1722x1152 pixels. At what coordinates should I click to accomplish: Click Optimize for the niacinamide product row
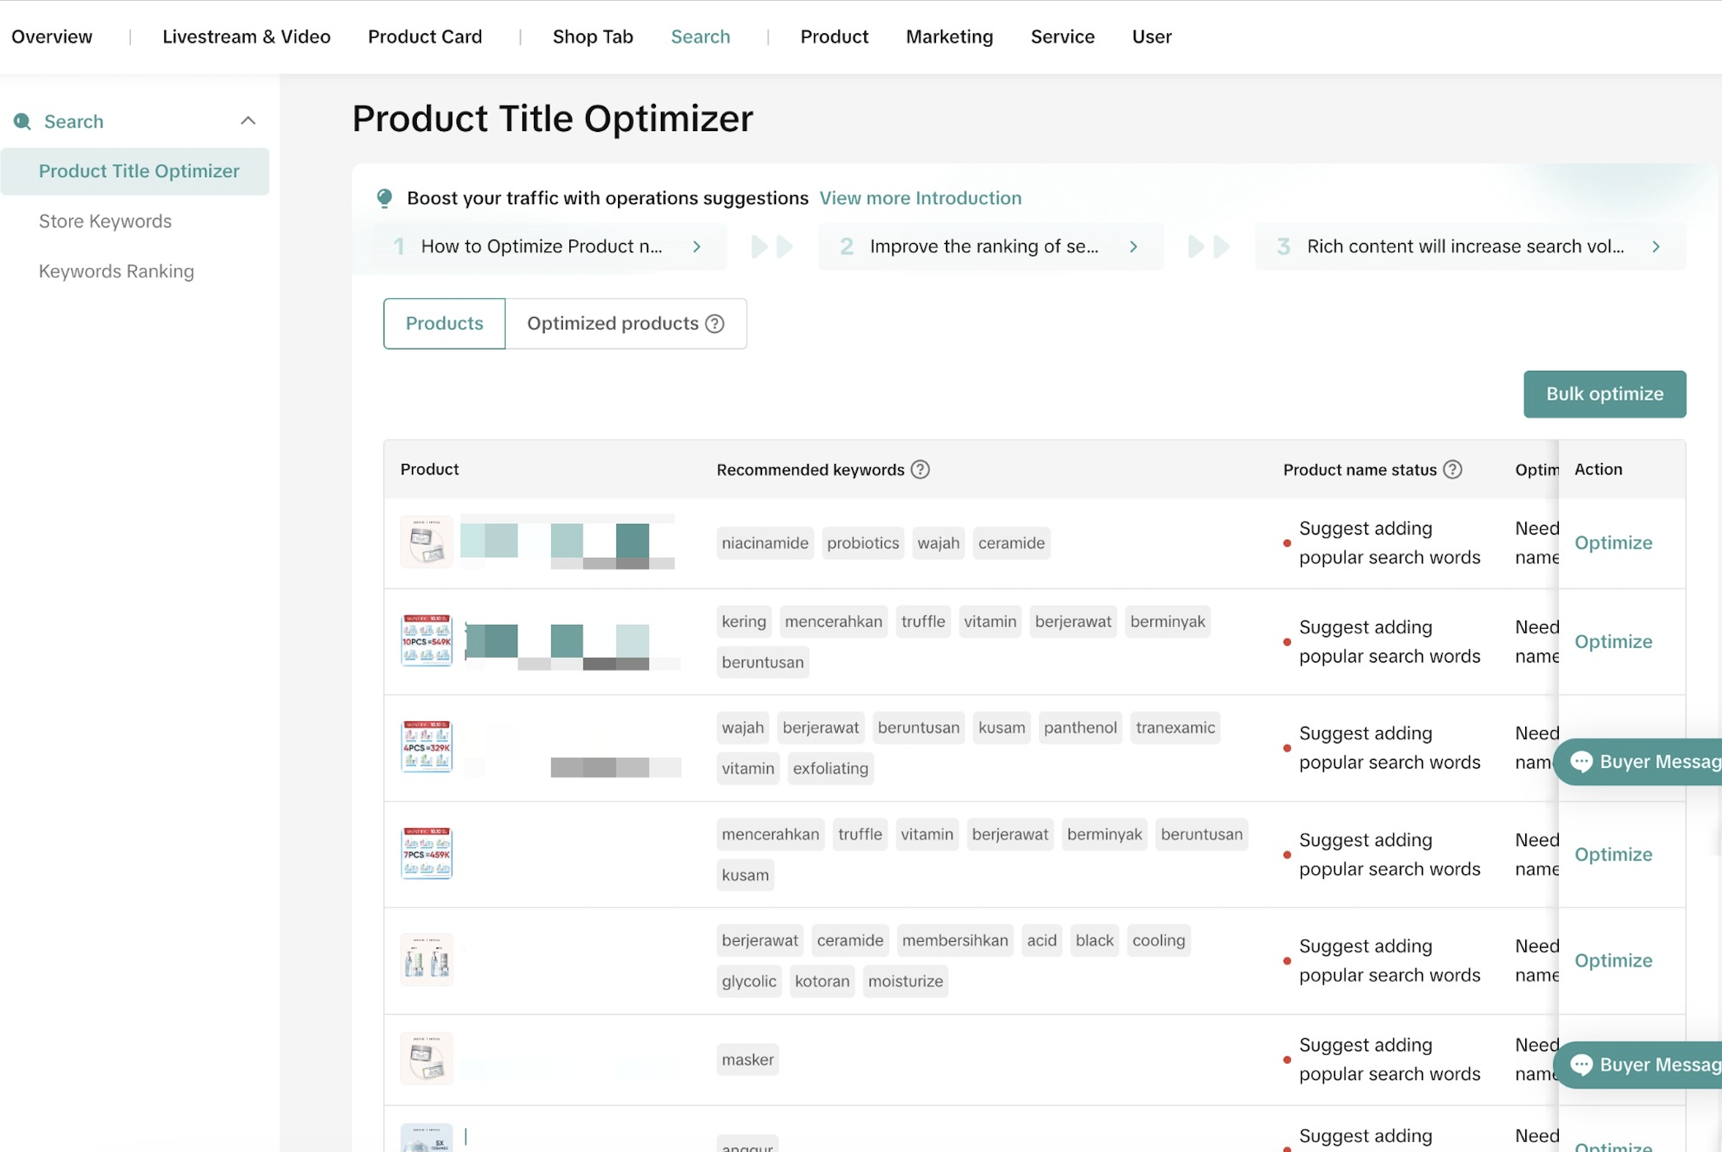(x=1612, y=543)
